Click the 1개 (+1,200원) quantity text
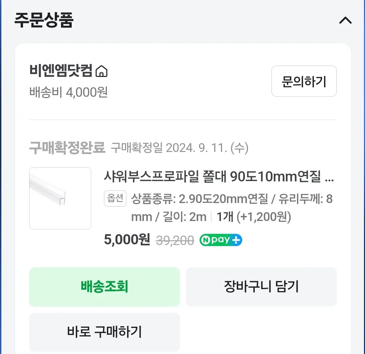The height and width of the screenshot is (354, 365). click(254, 217)
